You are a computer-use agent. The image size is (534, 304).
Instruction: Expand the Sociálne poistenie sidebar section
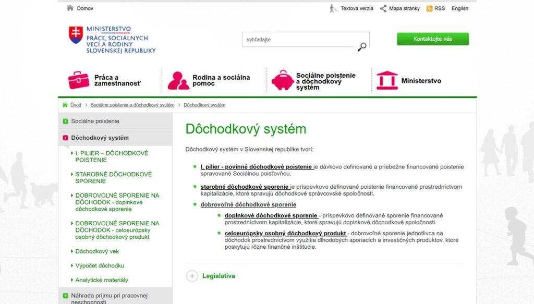(66, 121)
